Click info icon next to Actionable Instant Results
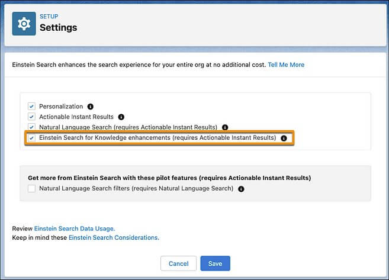The width and height of the screenshot is (389, 280). click(121, 117)
